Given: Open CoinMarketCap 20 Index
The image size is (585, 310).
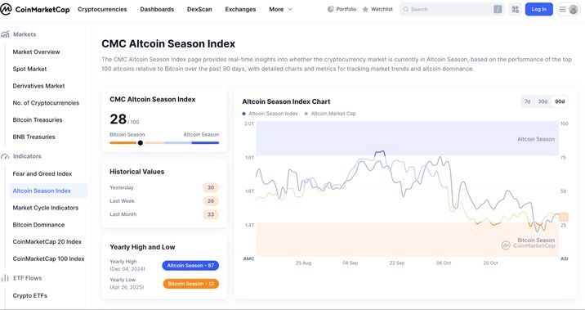Looking at the screenshot, I should click(47, 242).
